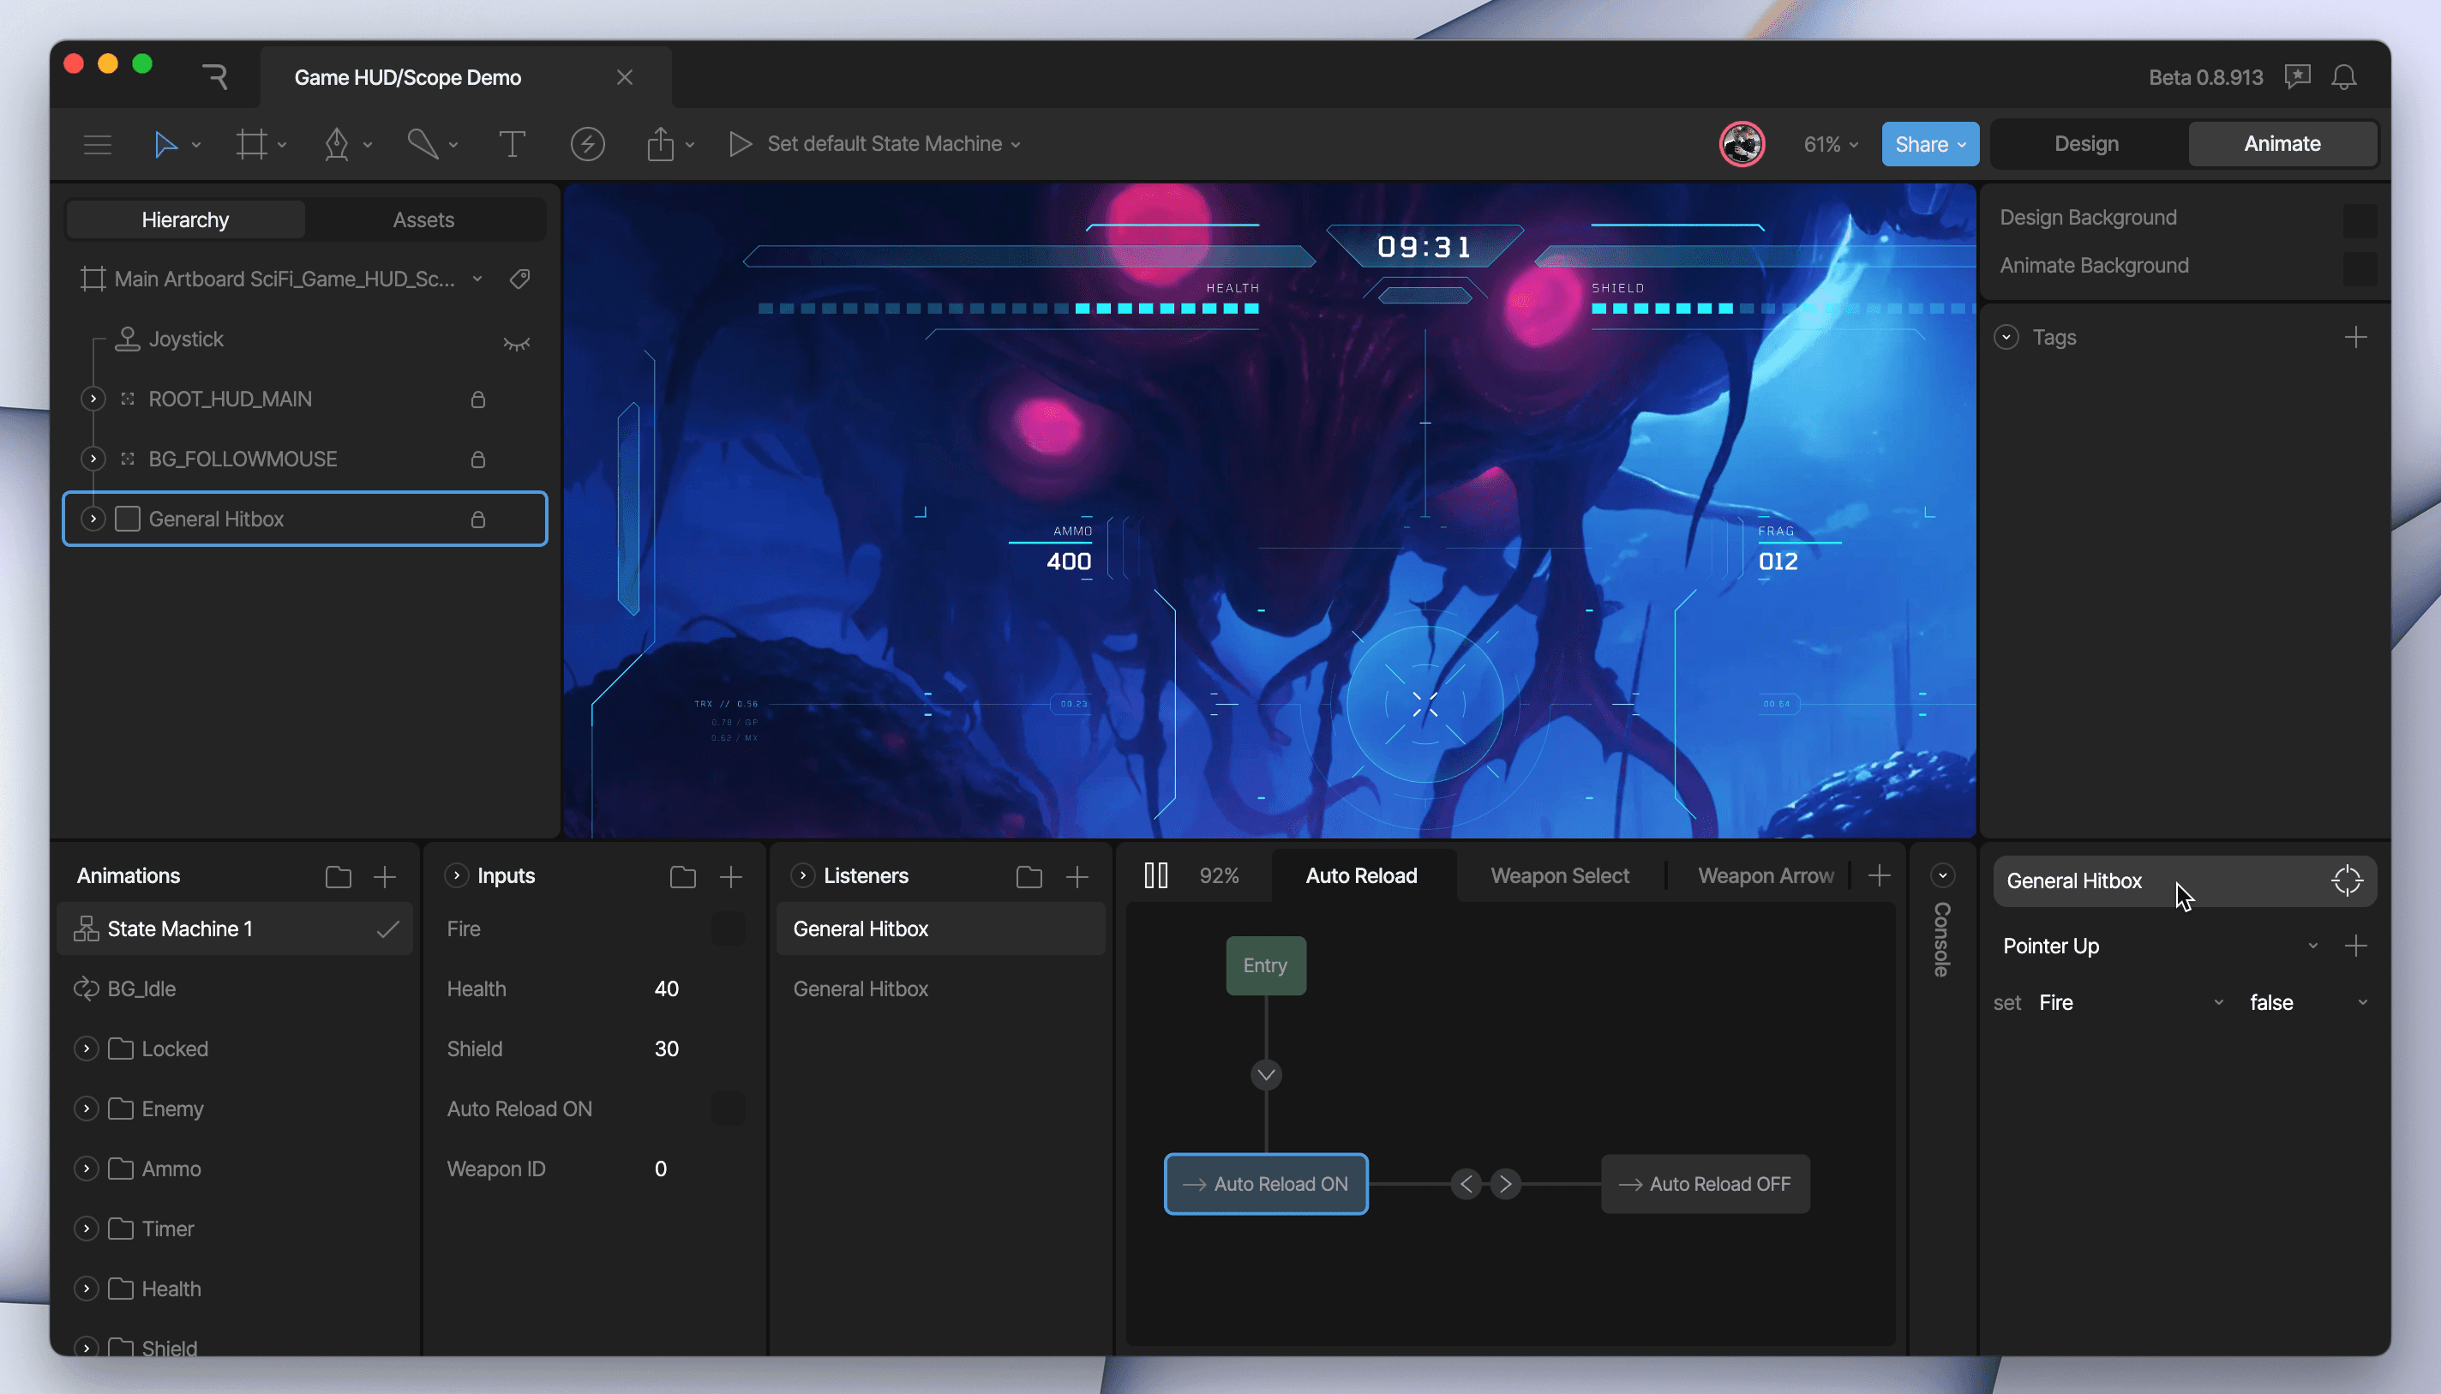This screenshot has width=2441, height=1394.
Task: Switch to the Weapon Select layer tab
Action: (x=1559, y=875)
